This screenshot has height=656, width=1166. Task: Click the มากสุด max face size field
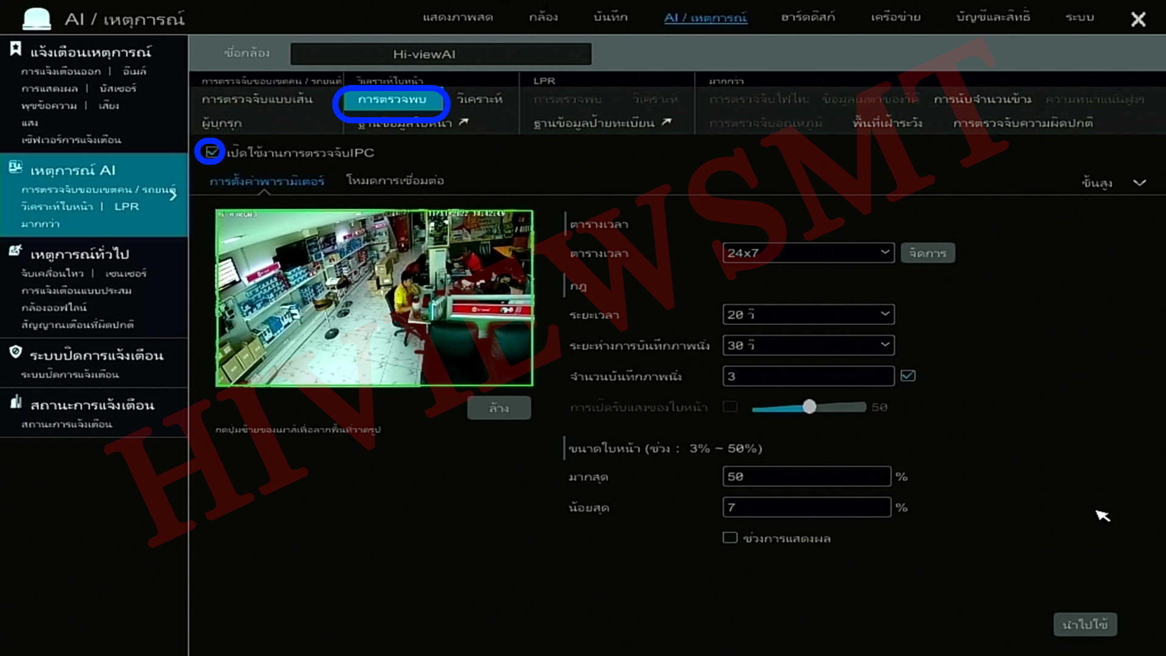806,477
